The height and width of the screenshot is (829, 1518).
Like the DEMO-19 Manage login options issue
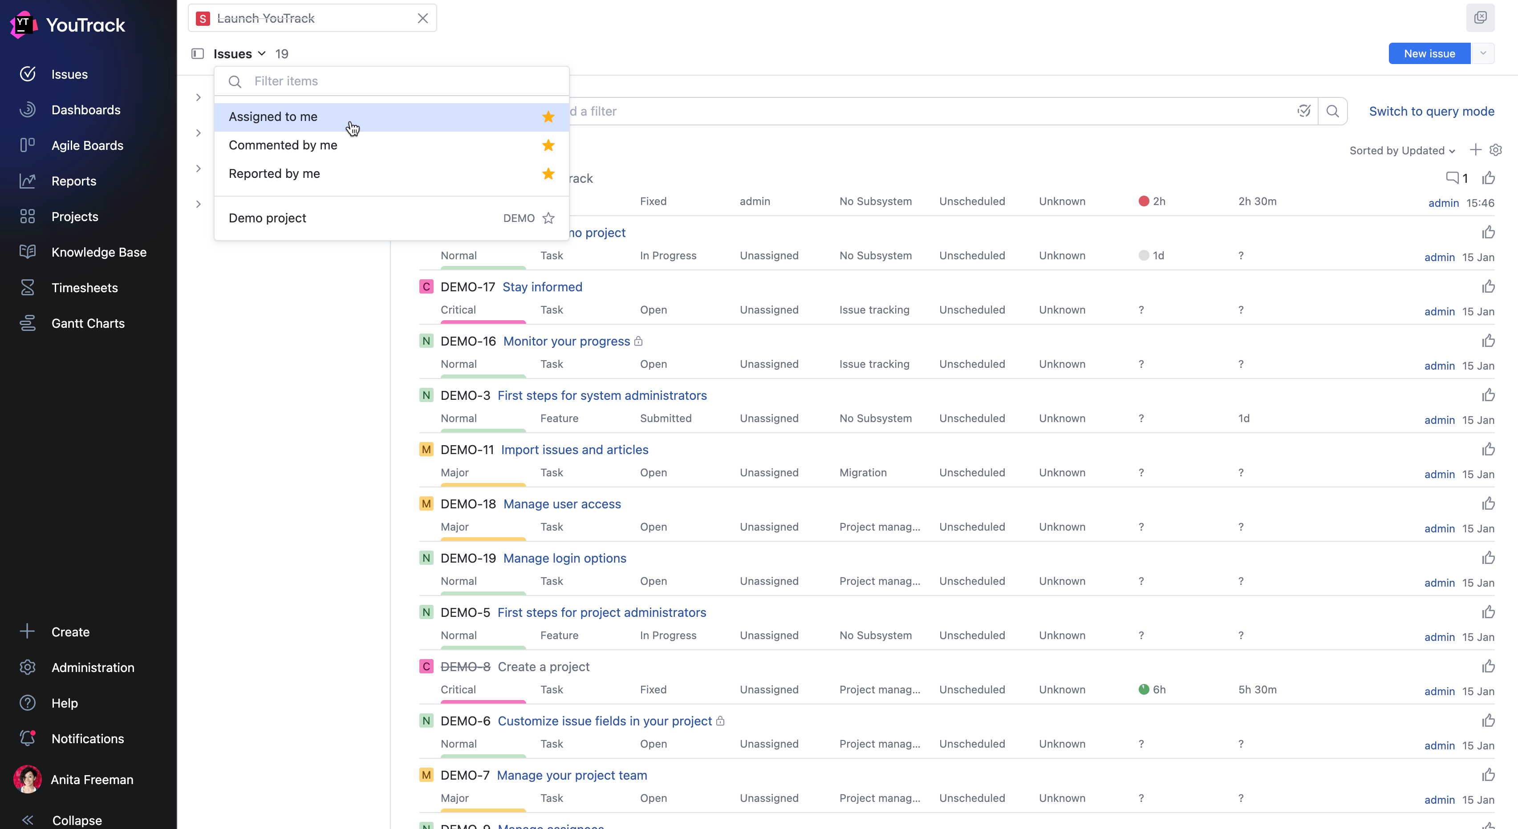point(1489,558)
